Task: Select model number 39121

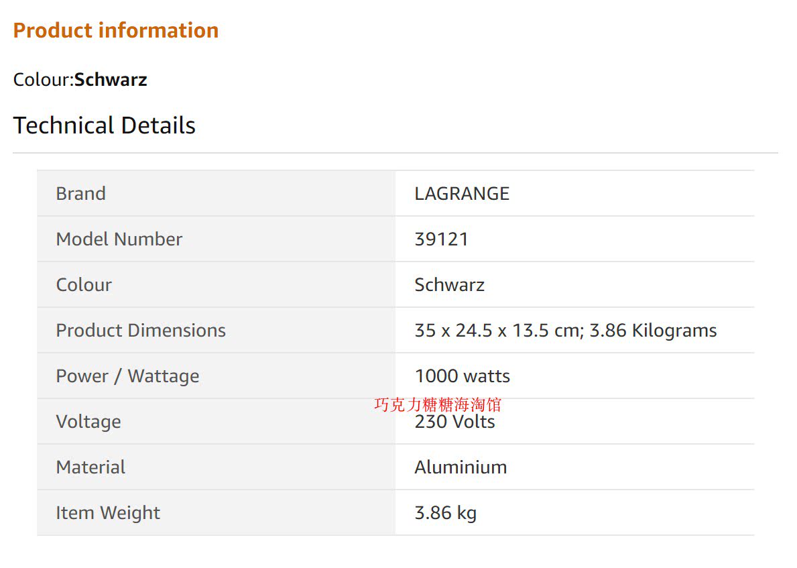Action: click(441, 239)
